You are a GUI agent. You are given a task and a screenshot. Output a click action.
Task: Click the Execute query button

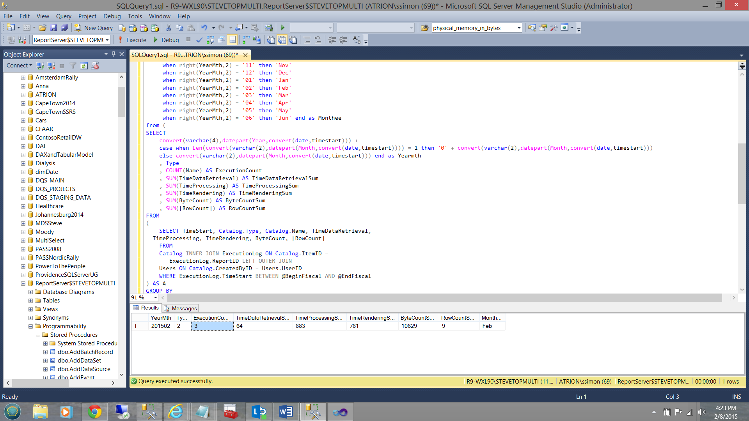132,40
